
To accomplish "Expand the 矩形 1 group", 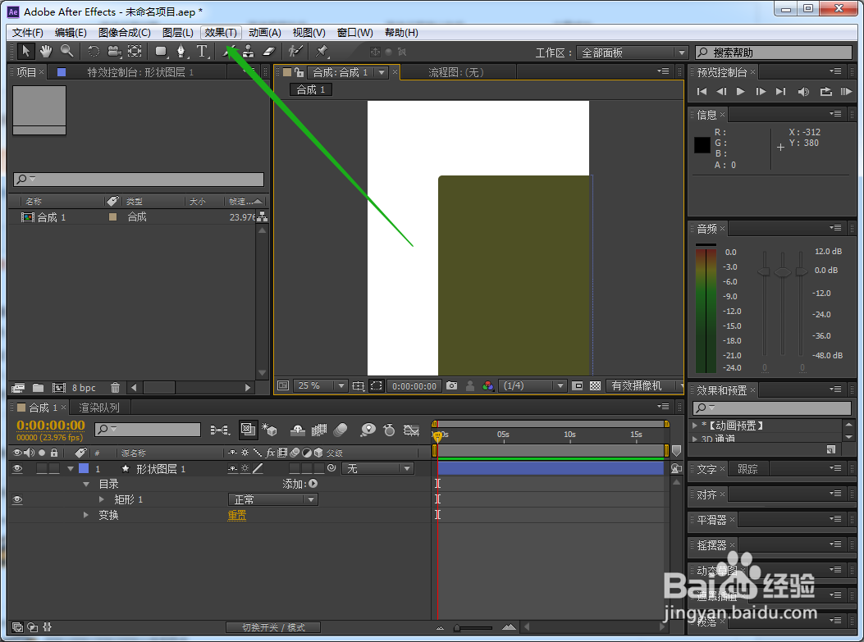I will (x=102, y=499).
